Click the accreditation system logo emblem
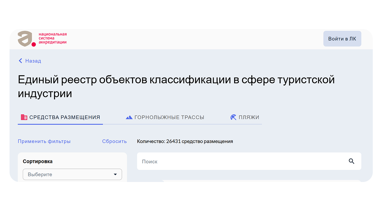This screenshot has height=211, width=382. pos(26,39)
